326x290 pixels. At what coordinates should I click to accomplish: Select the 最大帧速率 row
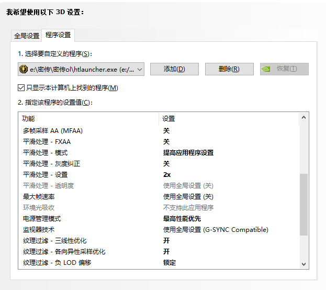click(159, 197)
